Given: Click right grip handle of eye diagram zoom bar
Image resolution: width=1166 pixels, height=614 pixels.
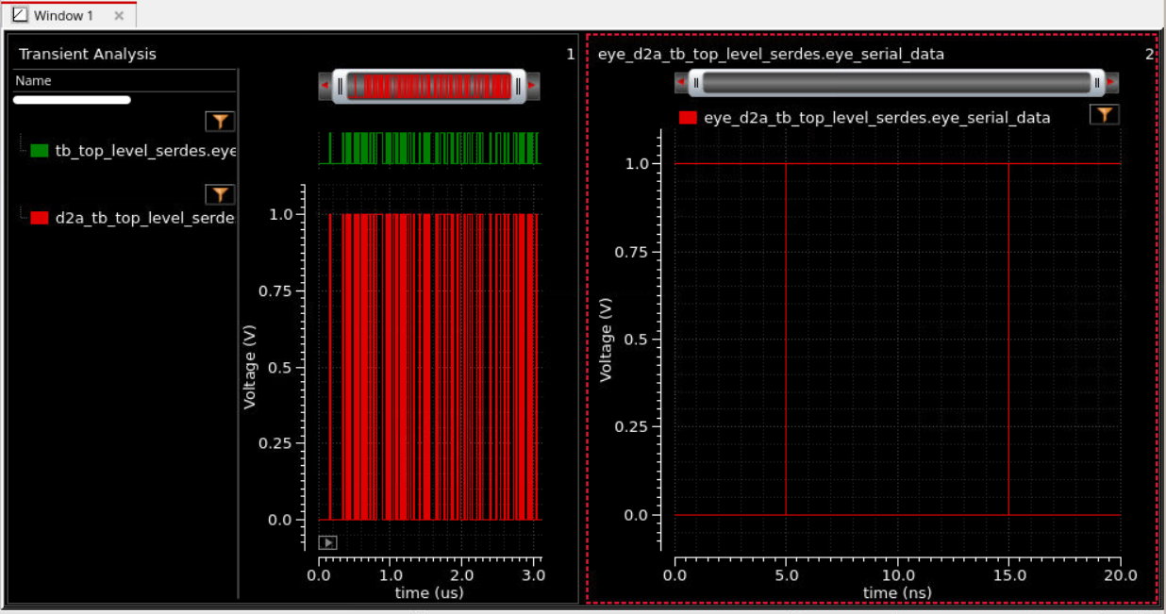Looking at the screenshot, I should [x=1097, y=83].
